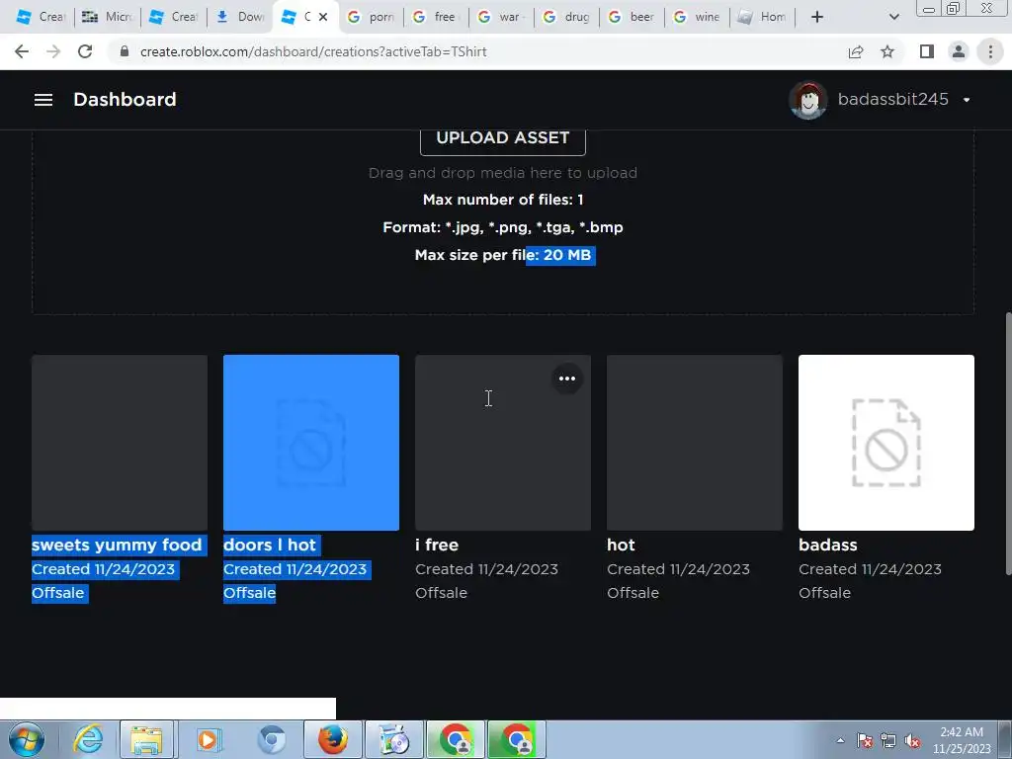Image resolution: width=1012 pixels, height=759 pixels.
Task: Click the 'doors I hot' title
Action: [x=270, y=545]
